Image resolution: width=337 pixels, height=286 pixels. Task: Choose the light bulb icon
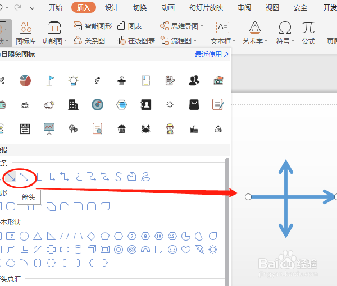coord(73,80)
